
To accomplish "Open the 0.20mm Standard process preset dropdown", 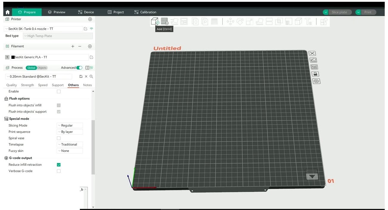I will (38, 76).
